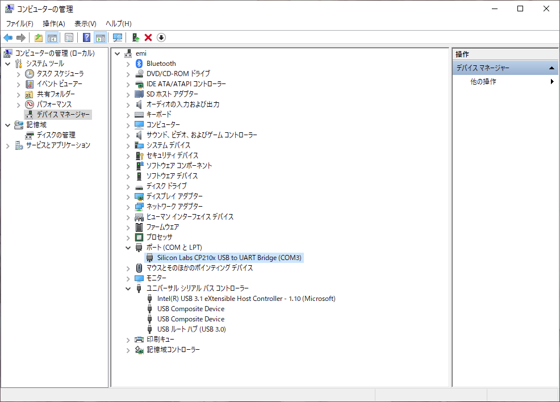
Task: Collapse the 記憶域 tree node
Action: point(8,125)
